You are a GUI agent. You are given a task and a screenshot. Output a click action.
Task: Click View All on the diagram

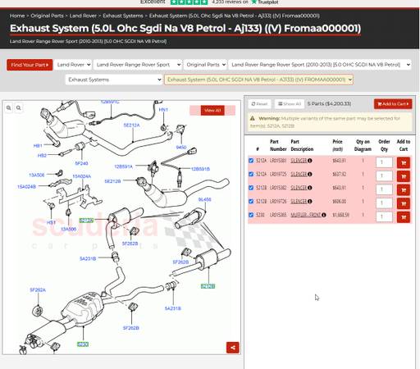(x=212, y=111)
